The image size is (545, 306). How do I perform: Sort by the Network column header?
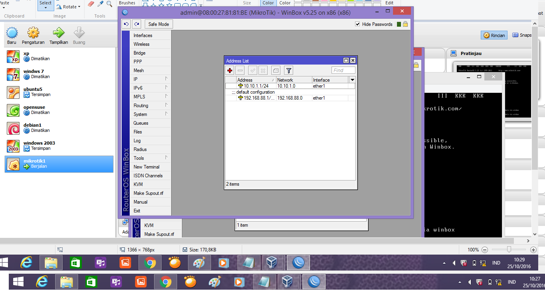[294, 80]
